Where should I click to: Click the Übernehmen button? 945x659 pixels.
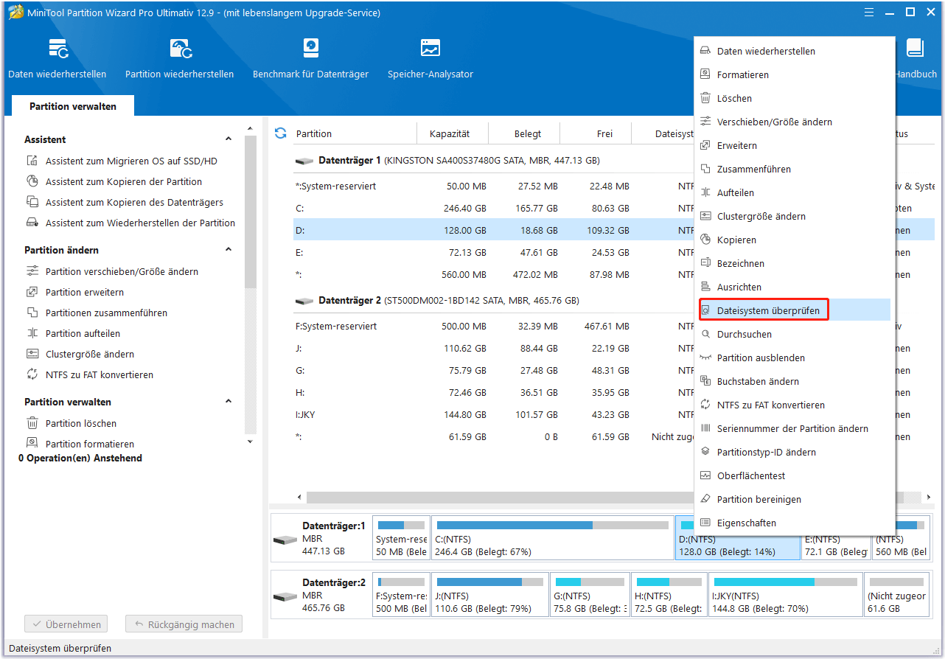[x=66, y=624]
